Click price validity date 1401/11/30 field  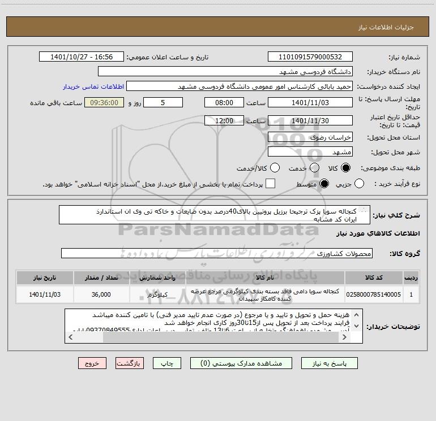(310, 121)
